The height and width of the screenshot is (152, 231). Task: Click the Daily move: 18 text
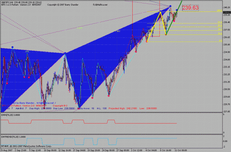coord(86,108)
